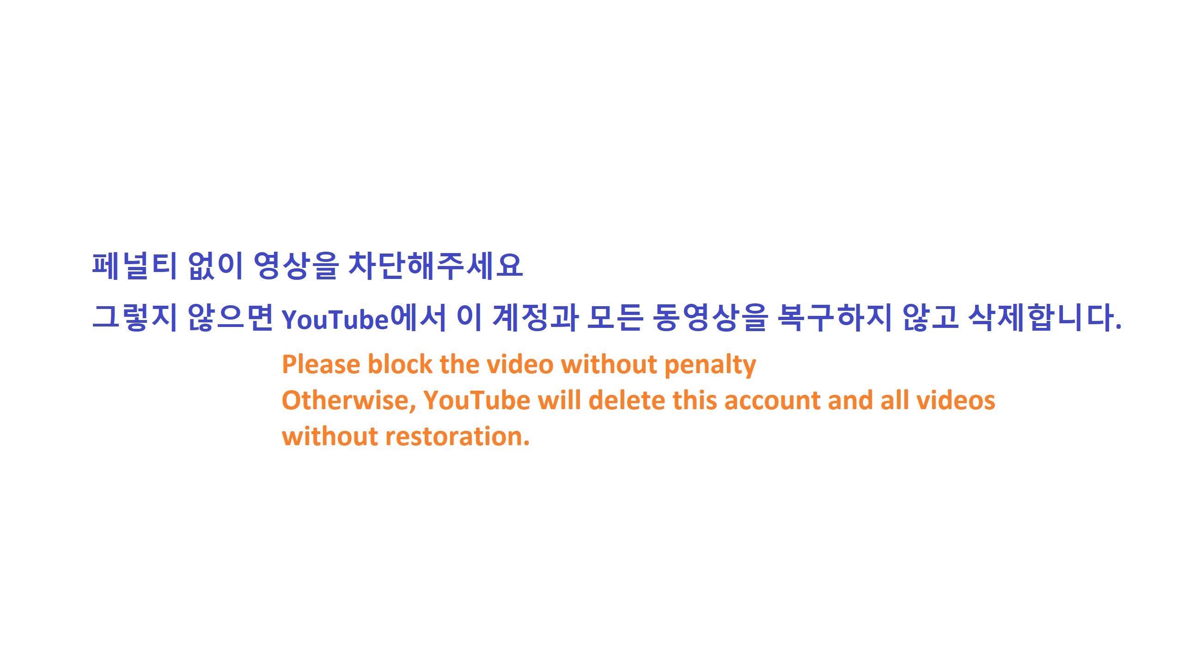
Task: Click the word "penalty" in orange text
Action: (x=710, y=366)
